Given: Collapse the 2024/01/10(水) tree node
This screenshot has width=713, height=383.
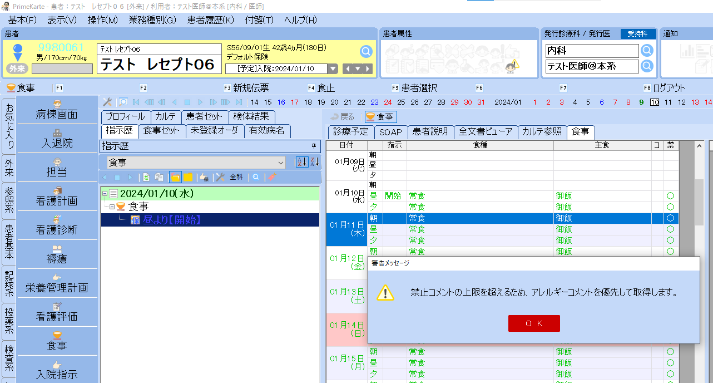Looking at the screenshot, I should (105, 194).
